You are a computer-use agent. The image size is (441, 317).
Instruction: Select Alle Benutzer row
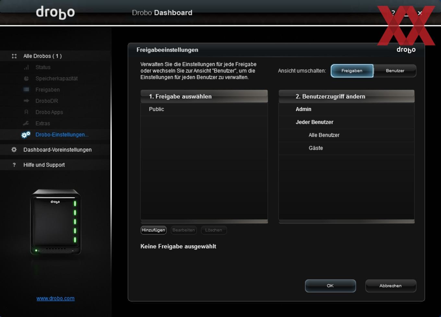coord(346,135)
